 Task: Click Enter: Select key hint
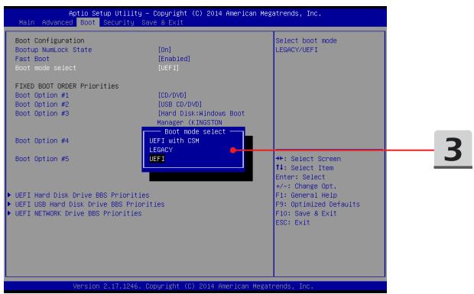coord(300,177)
